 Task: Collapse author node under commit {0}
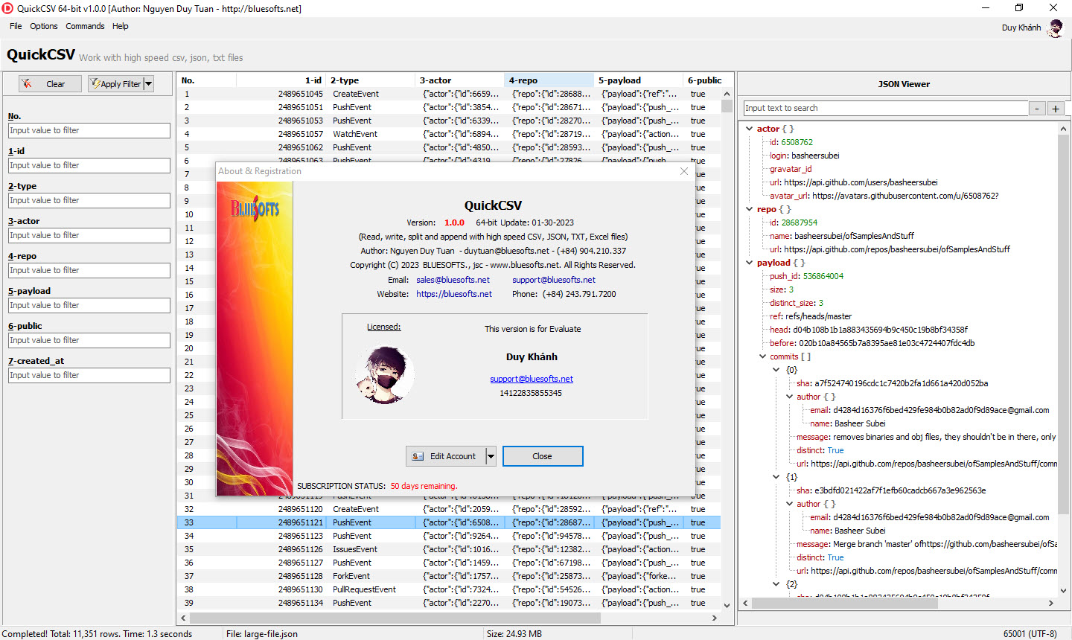pyautogui.click(x=790, y=397)
